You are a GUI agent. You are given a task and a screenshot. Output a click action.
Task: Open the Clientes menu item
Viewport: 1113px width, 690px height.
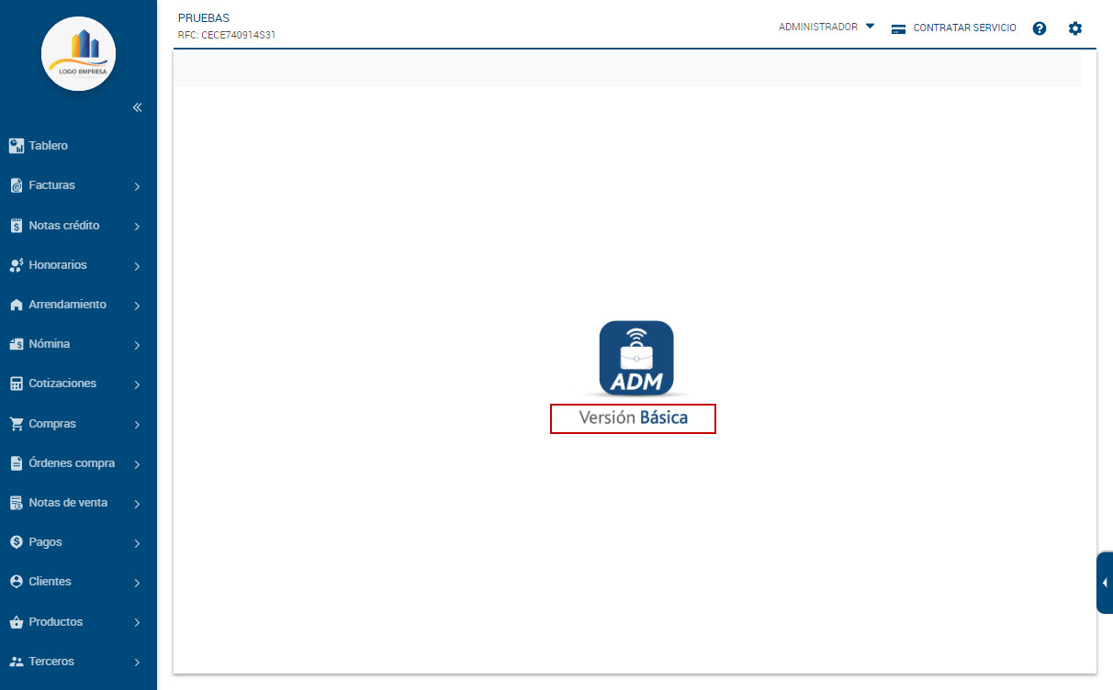[x=50, y=582]
